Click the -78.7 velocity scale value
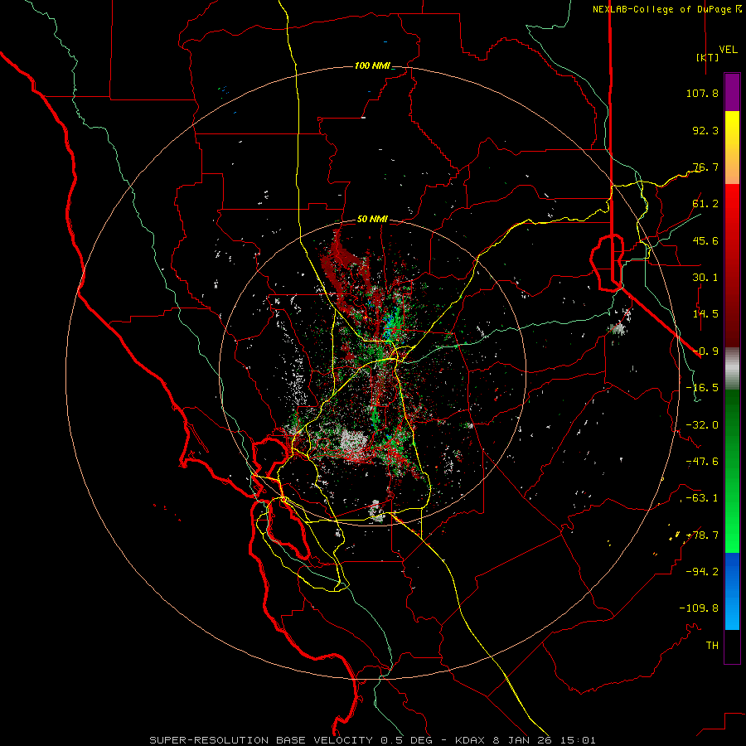Viewport: 746px width, 746px height. 702,535
